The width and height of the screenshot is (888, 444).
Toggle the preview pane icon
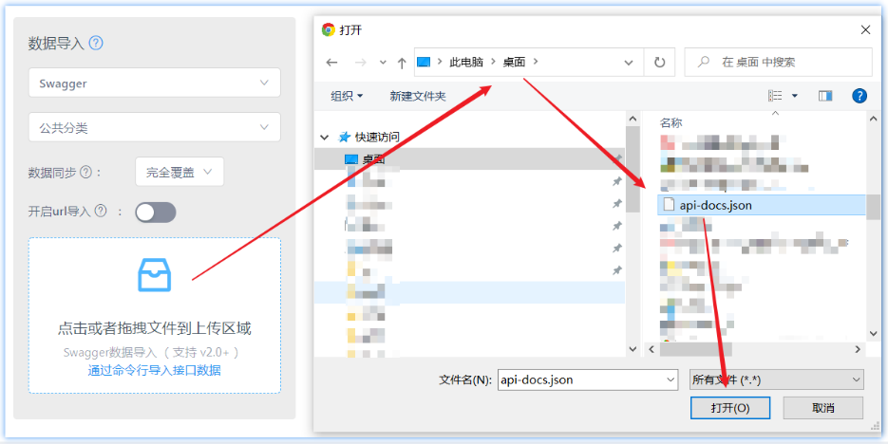[x=824, y=96]
